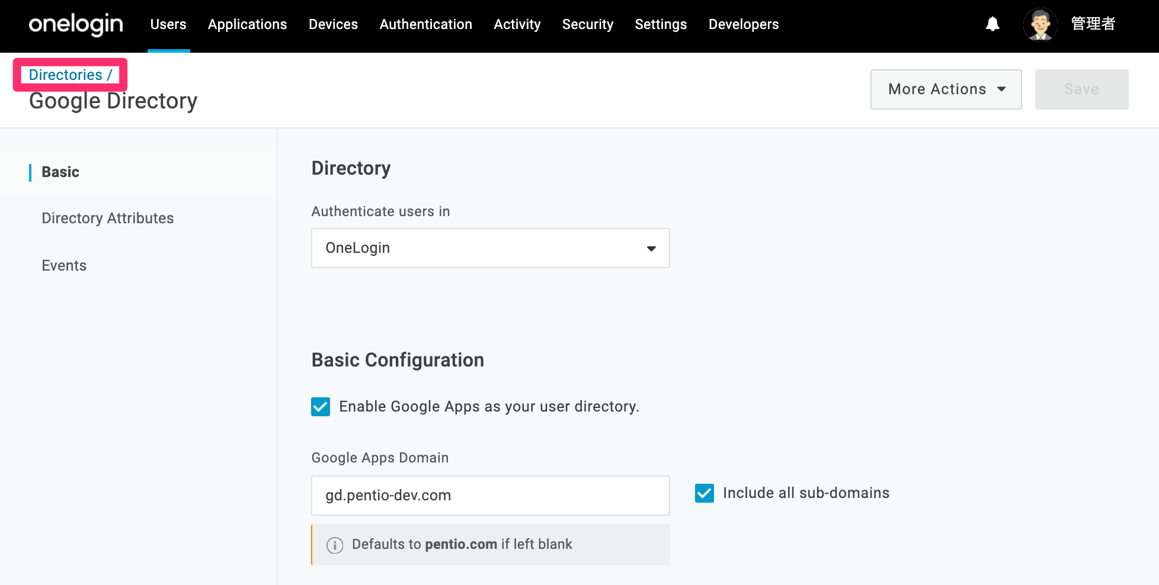Viewport: 1159px width, 585px height.
Task: Click the Directory section heading
Action: click(351, 169)
